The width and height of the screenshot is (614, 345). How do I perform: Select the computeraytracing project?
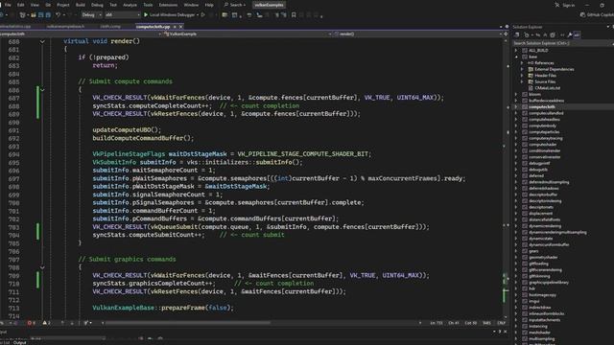[546, 138]
